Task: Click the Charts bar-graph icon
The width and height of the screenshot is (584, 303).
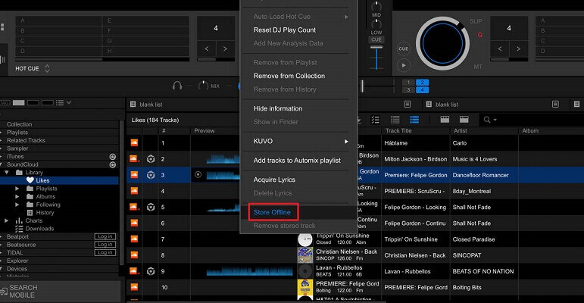Action: (x=19, y=220)
